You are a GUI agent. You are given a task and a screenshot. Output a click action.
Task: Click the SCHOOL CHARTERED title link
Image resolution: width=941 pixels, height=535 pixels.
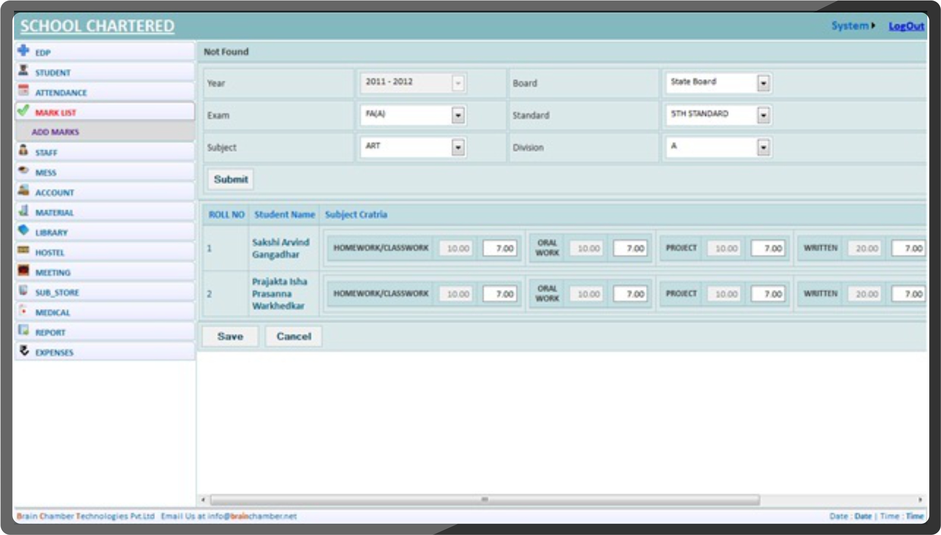tap(97, 26)
